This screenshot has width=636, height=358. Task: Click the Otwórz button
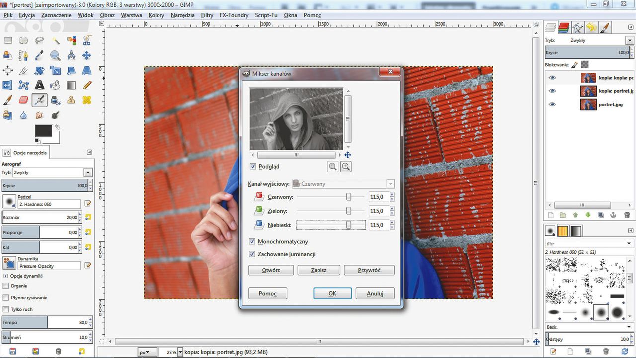271,270
